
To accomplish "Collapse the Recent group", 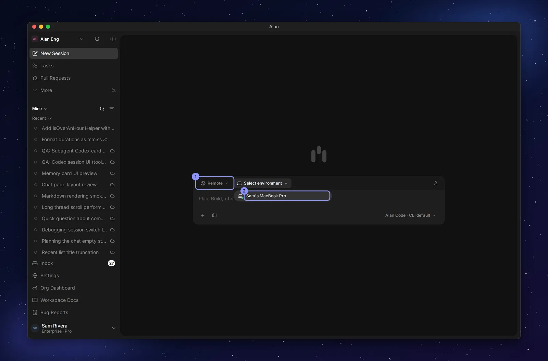I will (42, 118).
